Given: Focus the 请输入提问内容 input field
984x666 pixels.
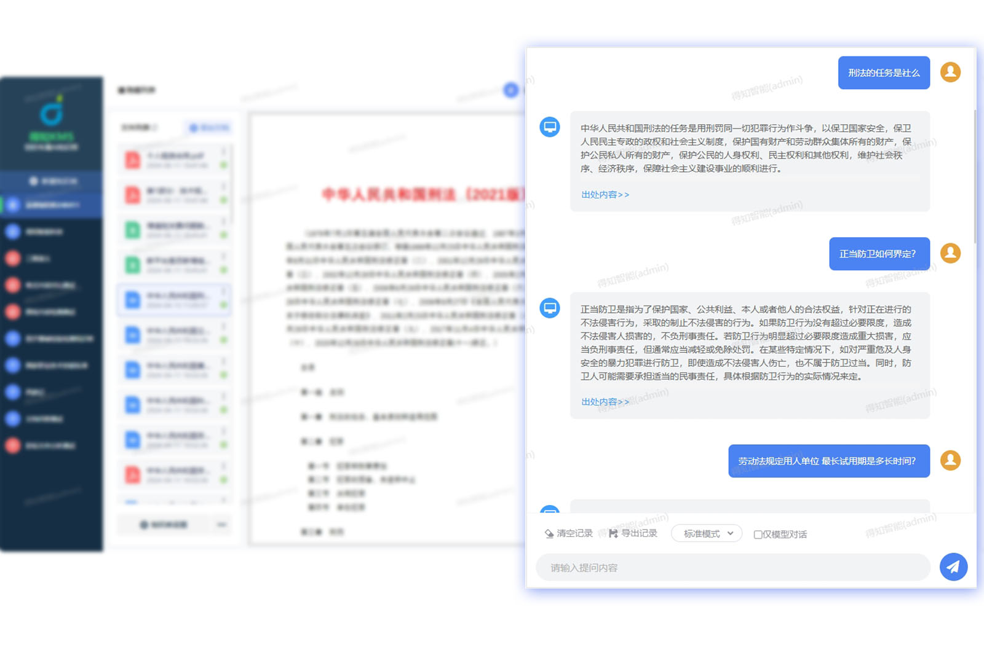Looking at the screenshot, I should (x=732, y=568).
